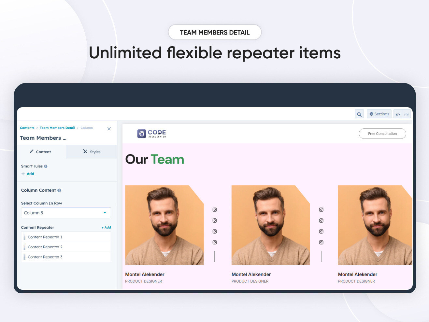
Task: Click the search magnifier icon
Action: click(359, 114)
